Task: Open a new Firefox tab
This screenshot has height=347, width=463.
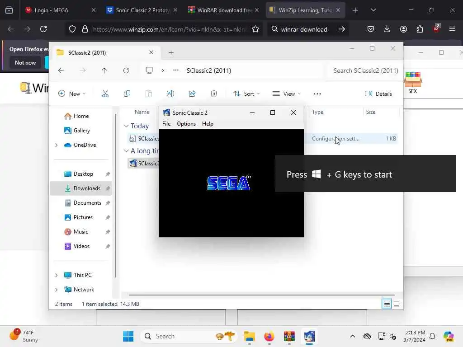Action: click(355, 10)
